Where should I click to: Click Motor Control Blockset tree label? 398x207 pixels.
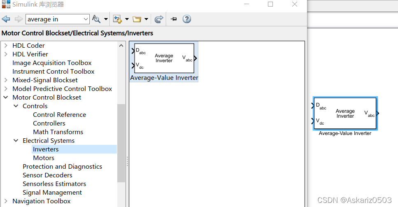(x=47, y=98)
